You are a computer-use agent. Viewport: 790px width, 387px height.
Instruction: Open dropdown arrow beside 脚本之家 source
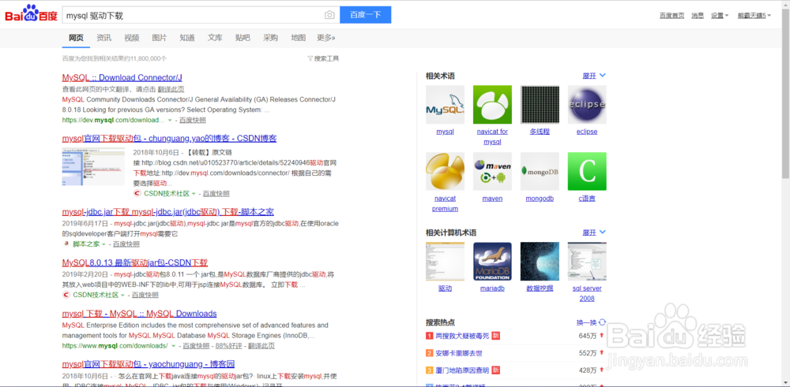click(103, 244)
